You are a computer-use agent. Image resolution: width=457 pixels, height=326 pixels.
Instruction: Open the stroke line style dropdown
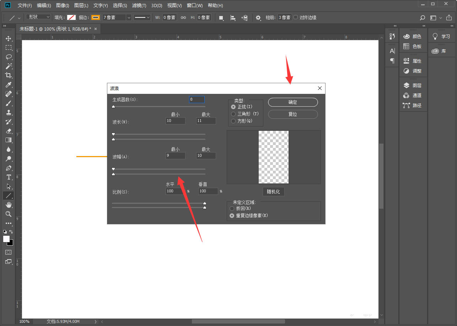(x=142, y=17)
